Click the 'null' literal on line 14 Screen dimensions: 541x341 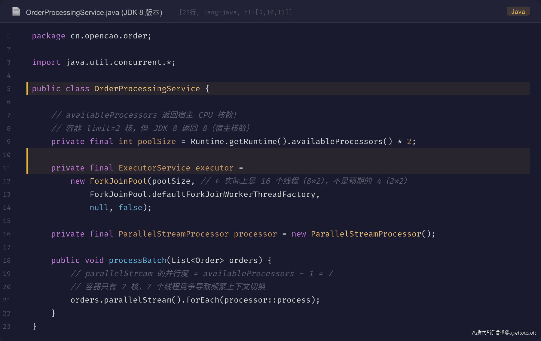click(99, 208)
